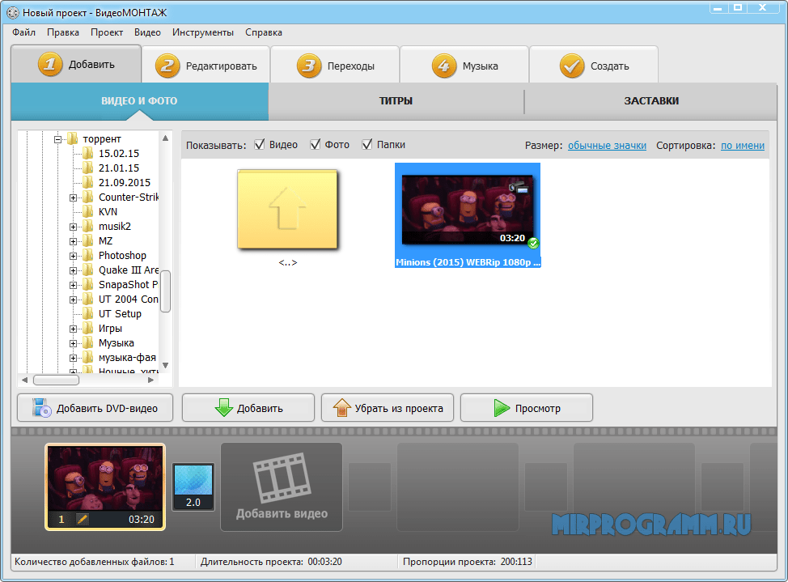Click the green arrow Добавить button
Viewport: 788px width, 582px height.
coord(248,408)
